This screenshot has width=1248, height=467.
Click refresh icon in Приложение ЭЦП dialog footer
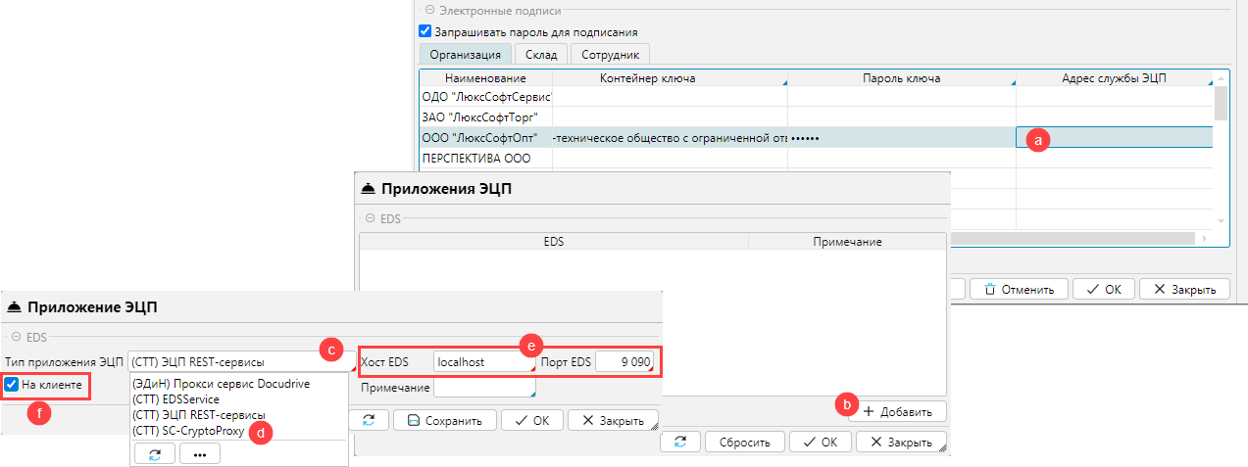[x=369, y=421]
